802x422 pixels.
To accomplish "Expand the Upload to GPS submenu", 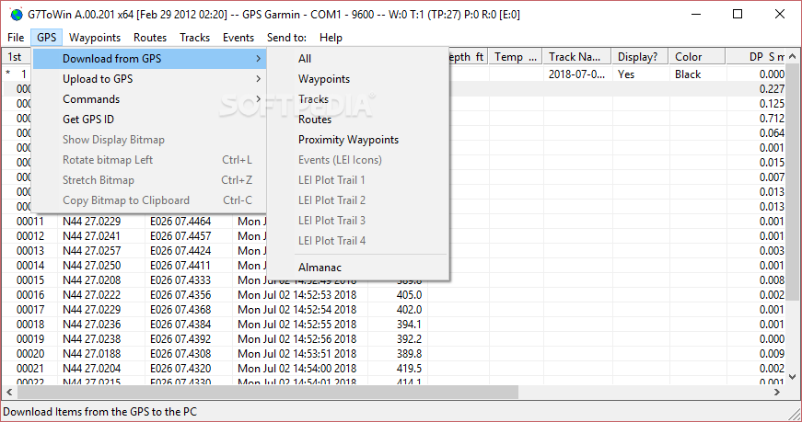I will pyautogui.click(x=149, y=79).
